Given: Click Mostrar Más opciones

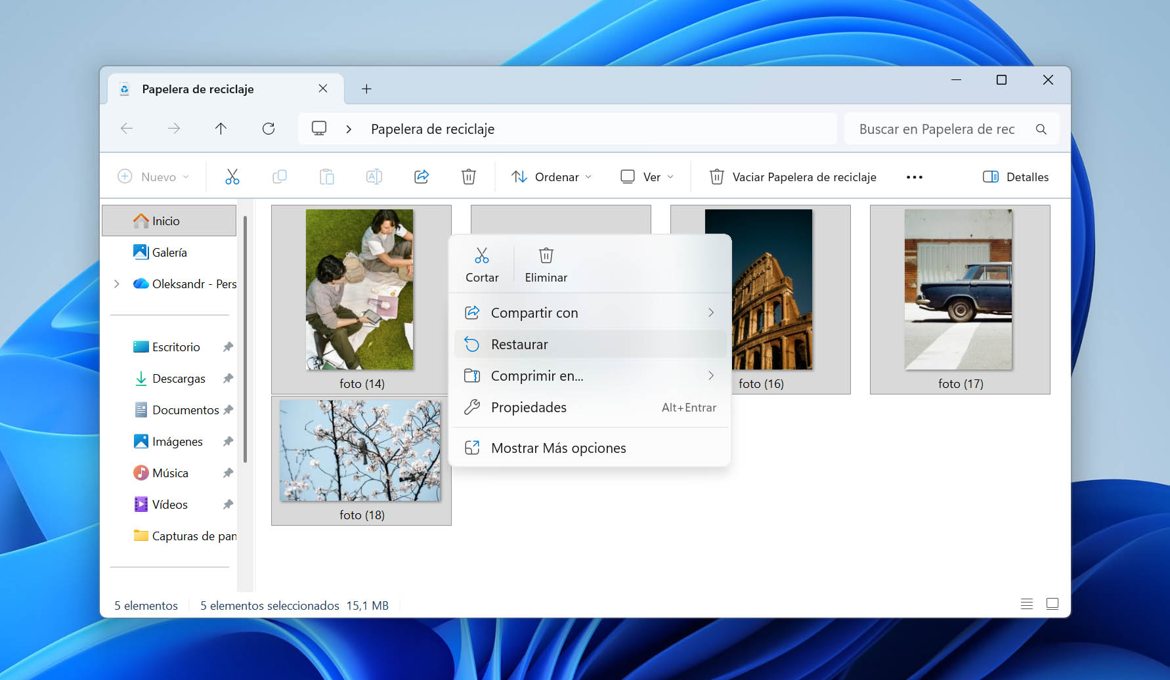Looking at the screenshot, I should (590, 448).
